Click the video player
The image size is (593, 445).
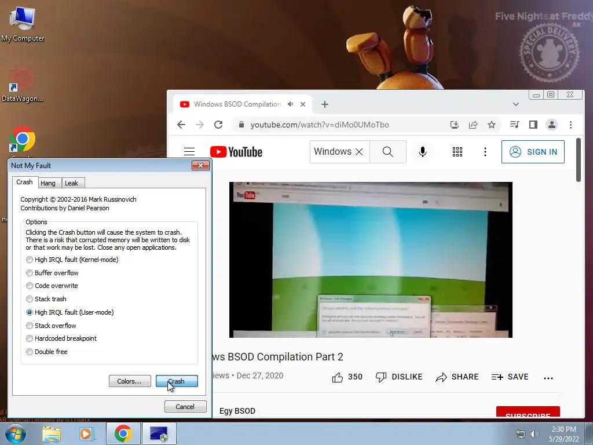point(371,260)
